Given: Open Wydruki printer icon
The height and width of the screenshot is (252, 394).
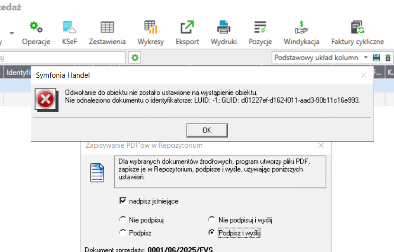Looking at the screenshot, I should [x=224, y=32].
